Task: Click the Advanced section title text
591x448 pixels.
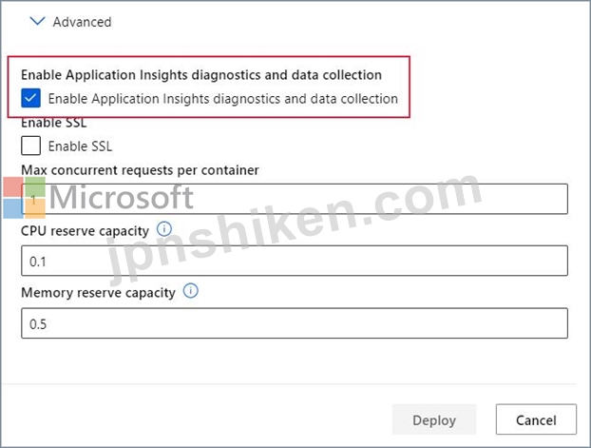Action: [82, 22]
